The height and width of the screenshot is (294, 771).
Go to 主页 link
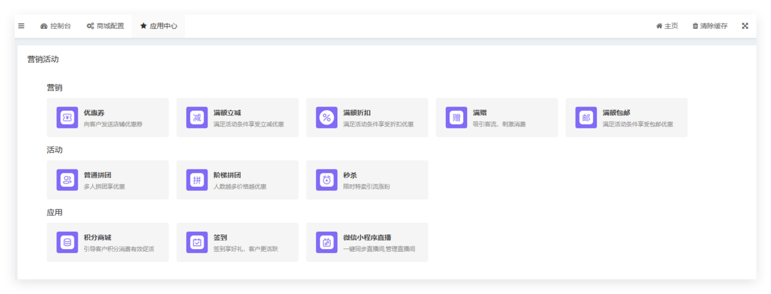(x=667, y=26)
